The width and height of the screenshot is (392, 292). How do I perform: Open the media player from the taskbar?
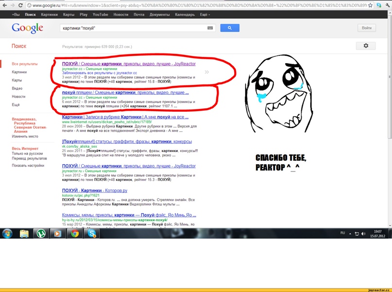tap(58, 234)
